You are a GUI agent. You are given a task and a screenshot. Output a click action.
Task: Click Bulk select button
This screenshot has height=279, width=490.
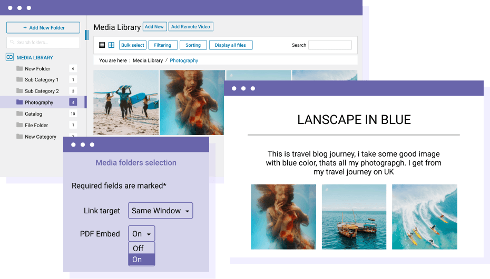pos(132,45)
